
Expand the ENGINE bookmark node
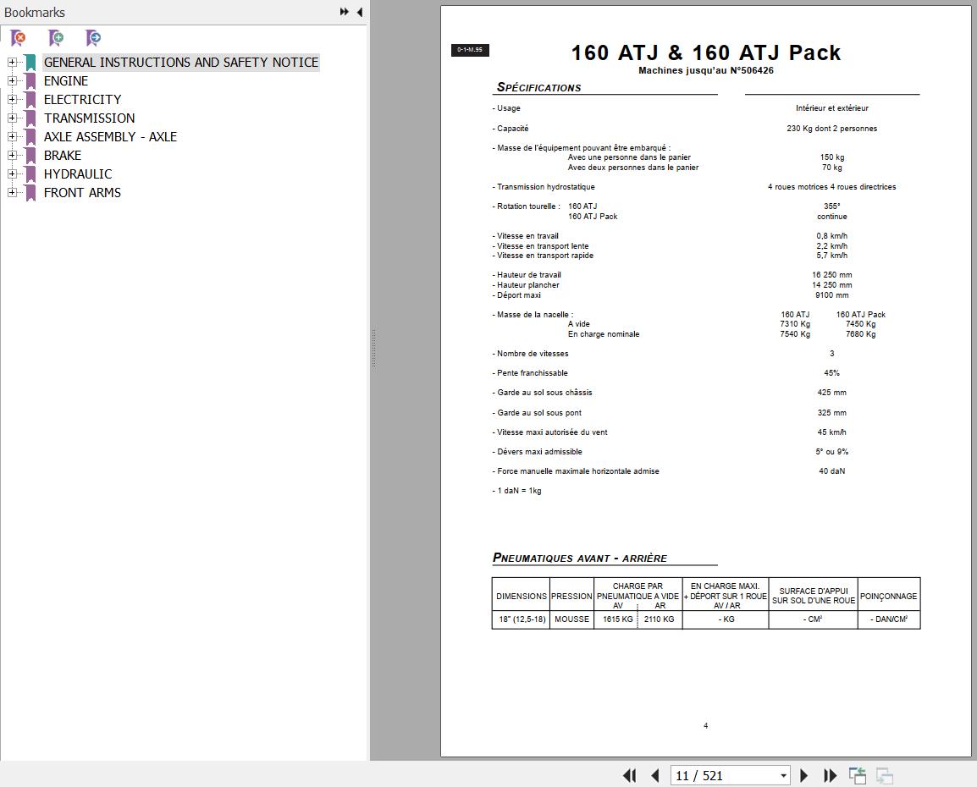click(11, 81)
